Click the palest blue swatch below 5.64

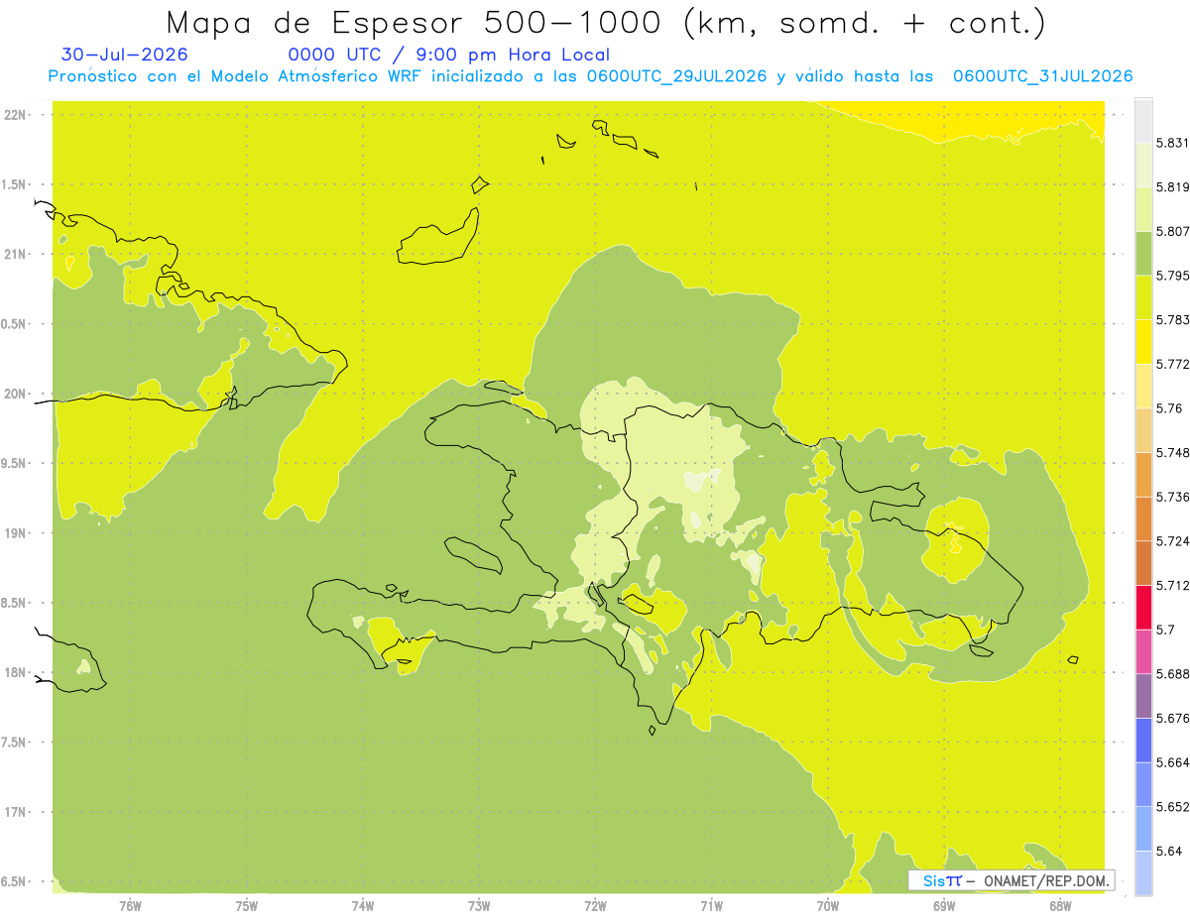(x=1143, y=872)
